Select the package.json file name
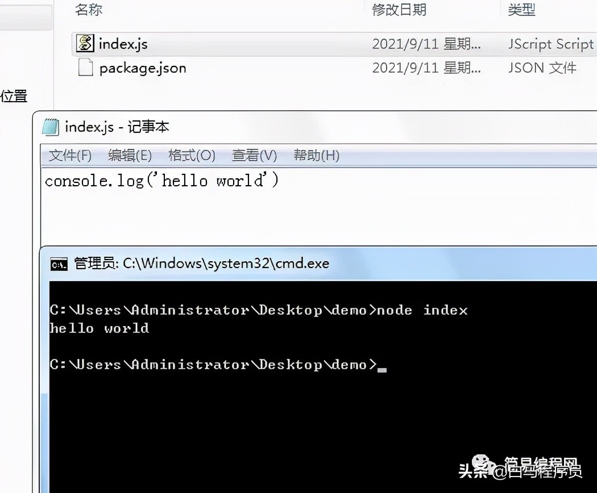The width and height of the screenshot is (597, 493). point(143,68)
